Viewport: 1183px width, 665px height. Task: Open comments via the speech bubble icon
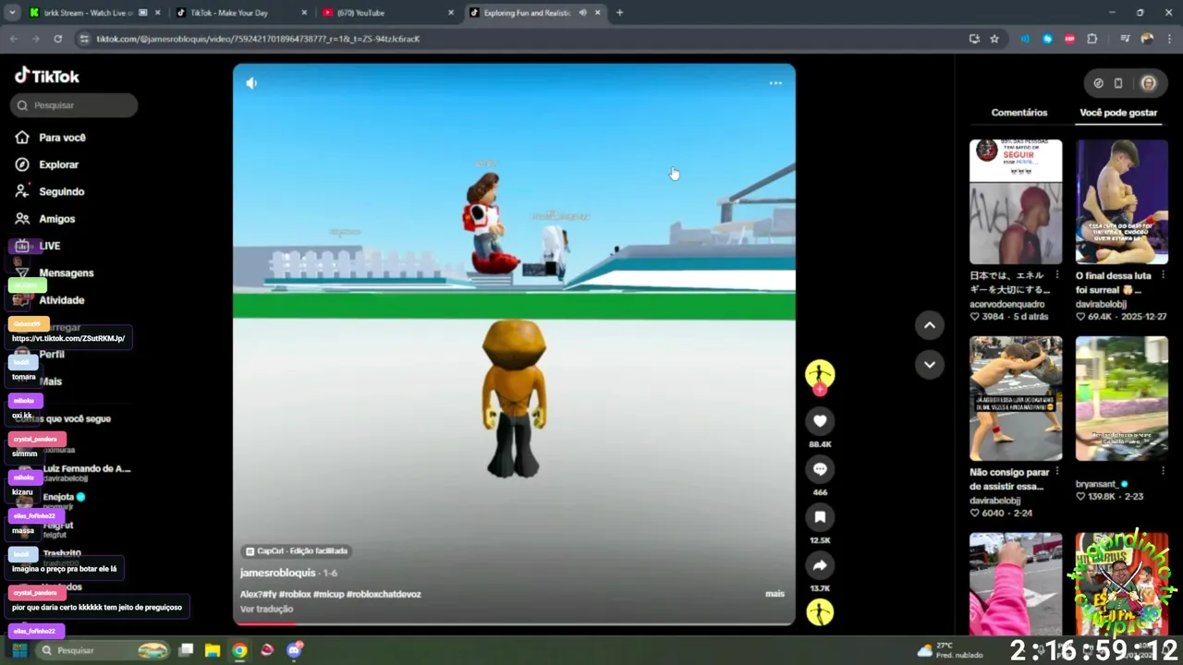[820, 469]
